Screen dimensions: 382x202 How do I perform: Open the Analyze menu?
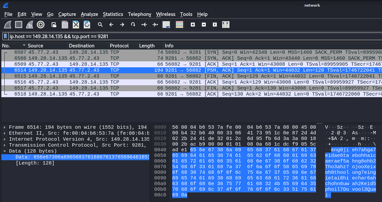pyautogui.click(x=89, y=14)
